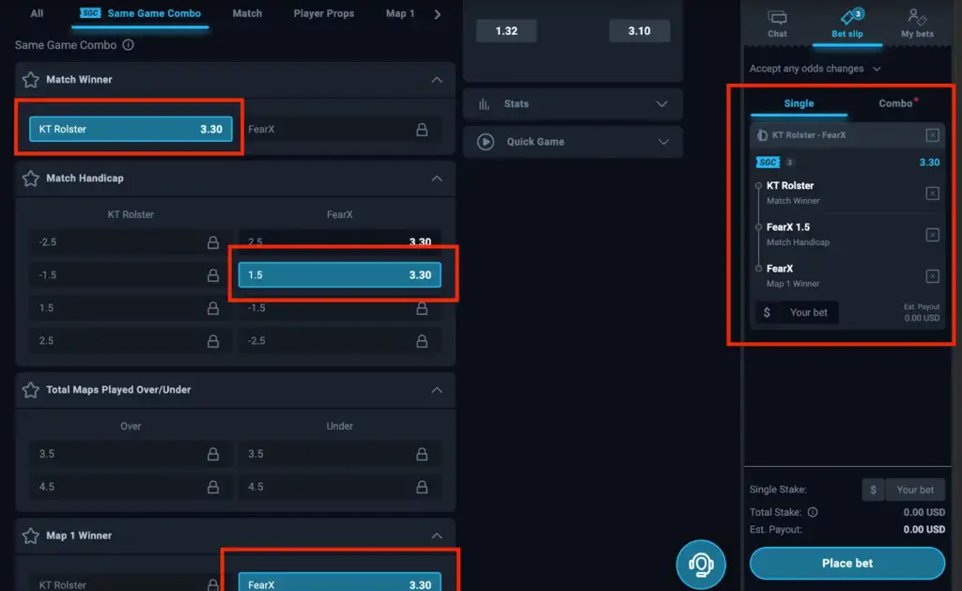Remove FearX 1.5 handicap from slip
This screenshot has height=591, width=962.
pyautogui.click(x=932, y=235)
